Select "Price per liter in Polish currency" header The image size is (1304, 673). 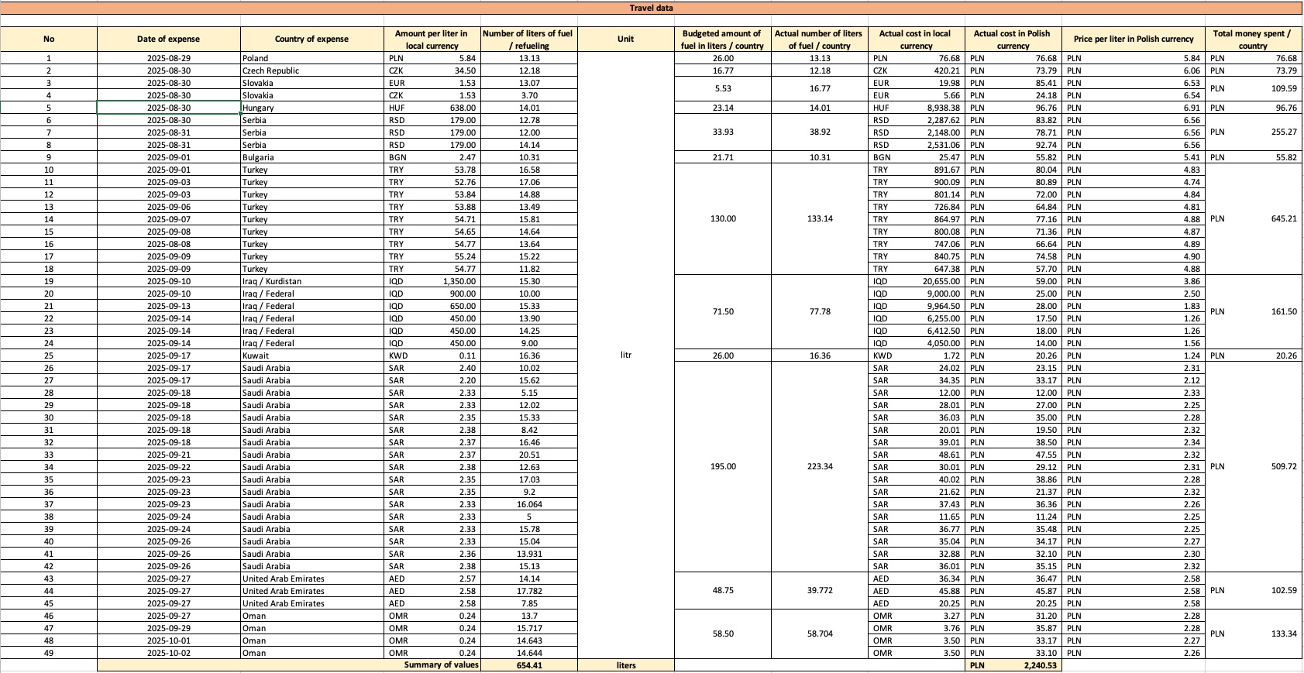[1133, 39]
